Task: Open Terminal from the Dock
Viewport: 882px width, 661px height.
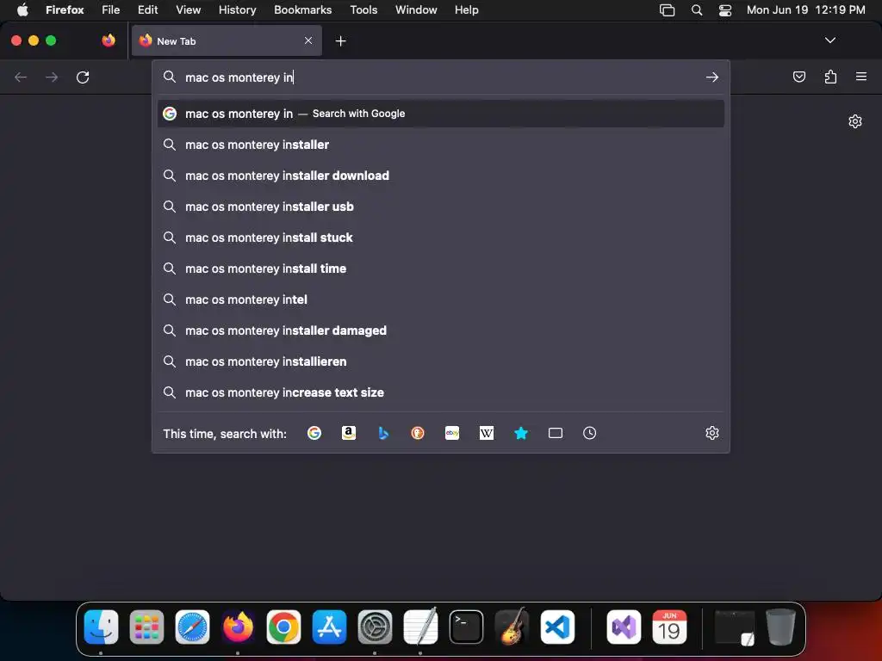Action: click(466, 627)
